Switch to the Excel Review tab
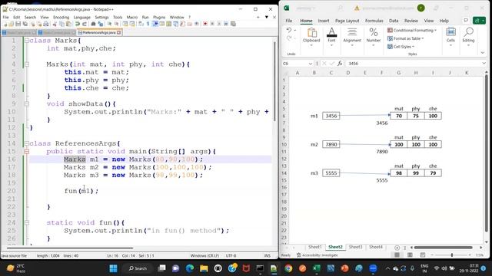This screenshot has width=492, height=276. (x=411, y=21)
